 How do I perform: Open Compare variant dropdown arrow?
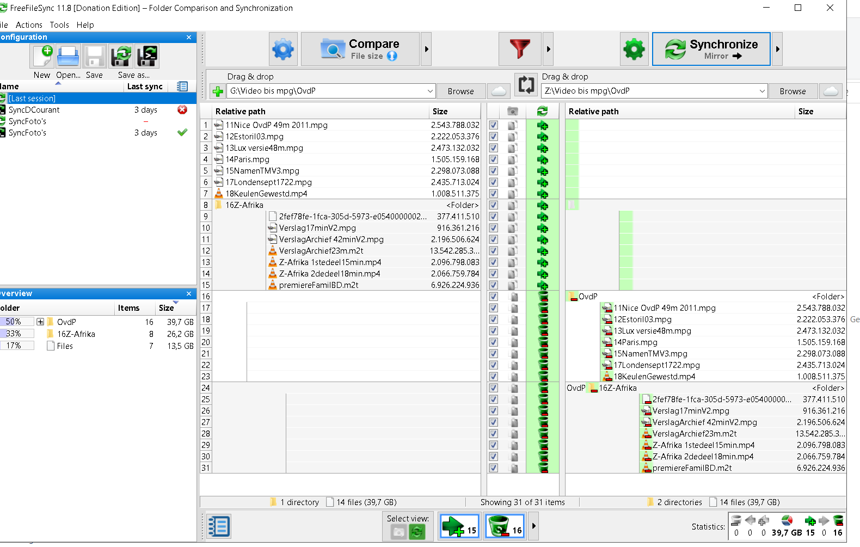point(426,49)
